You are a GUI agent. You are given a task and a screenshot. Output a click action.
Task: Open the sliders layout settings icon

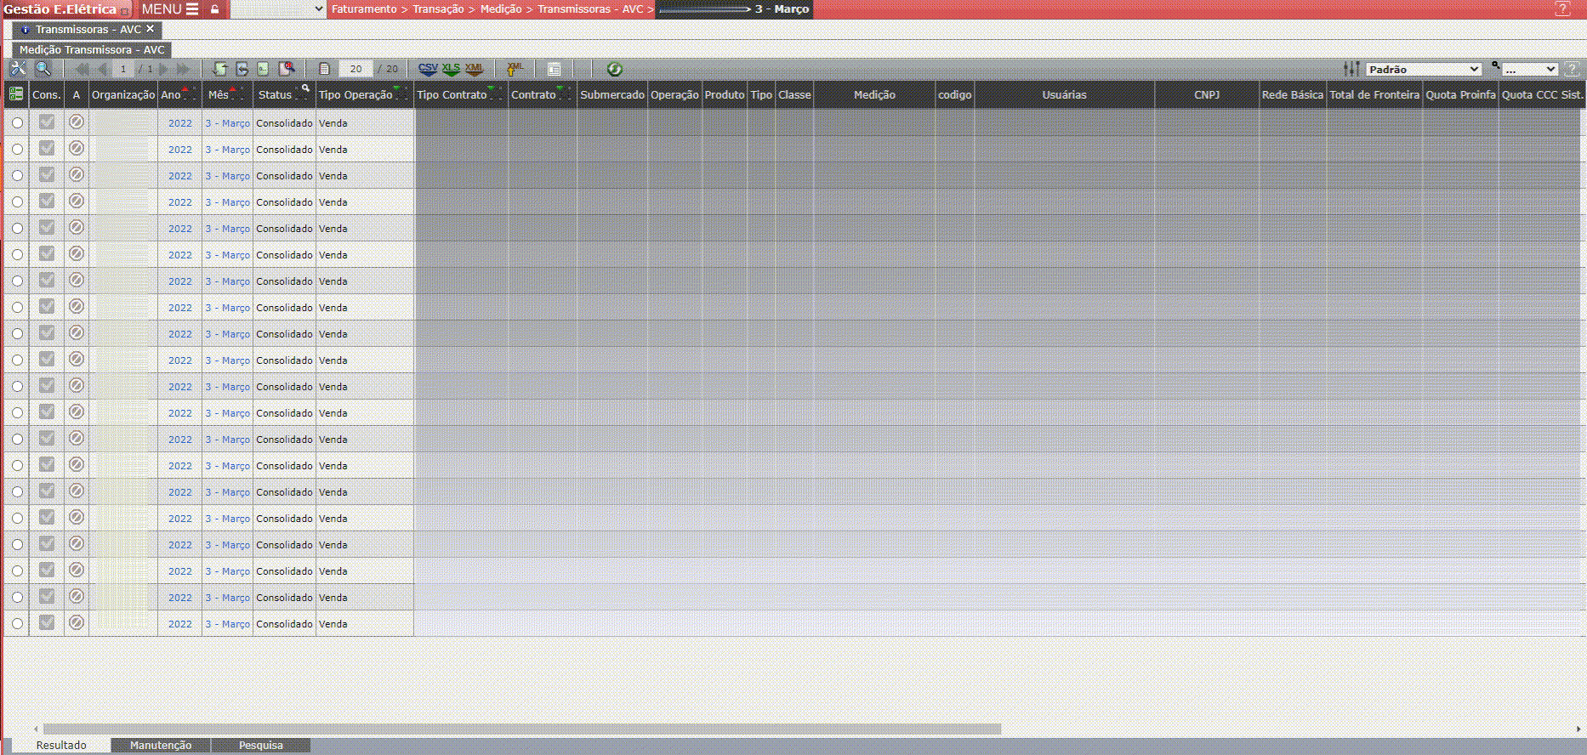tap(1351, 69)
